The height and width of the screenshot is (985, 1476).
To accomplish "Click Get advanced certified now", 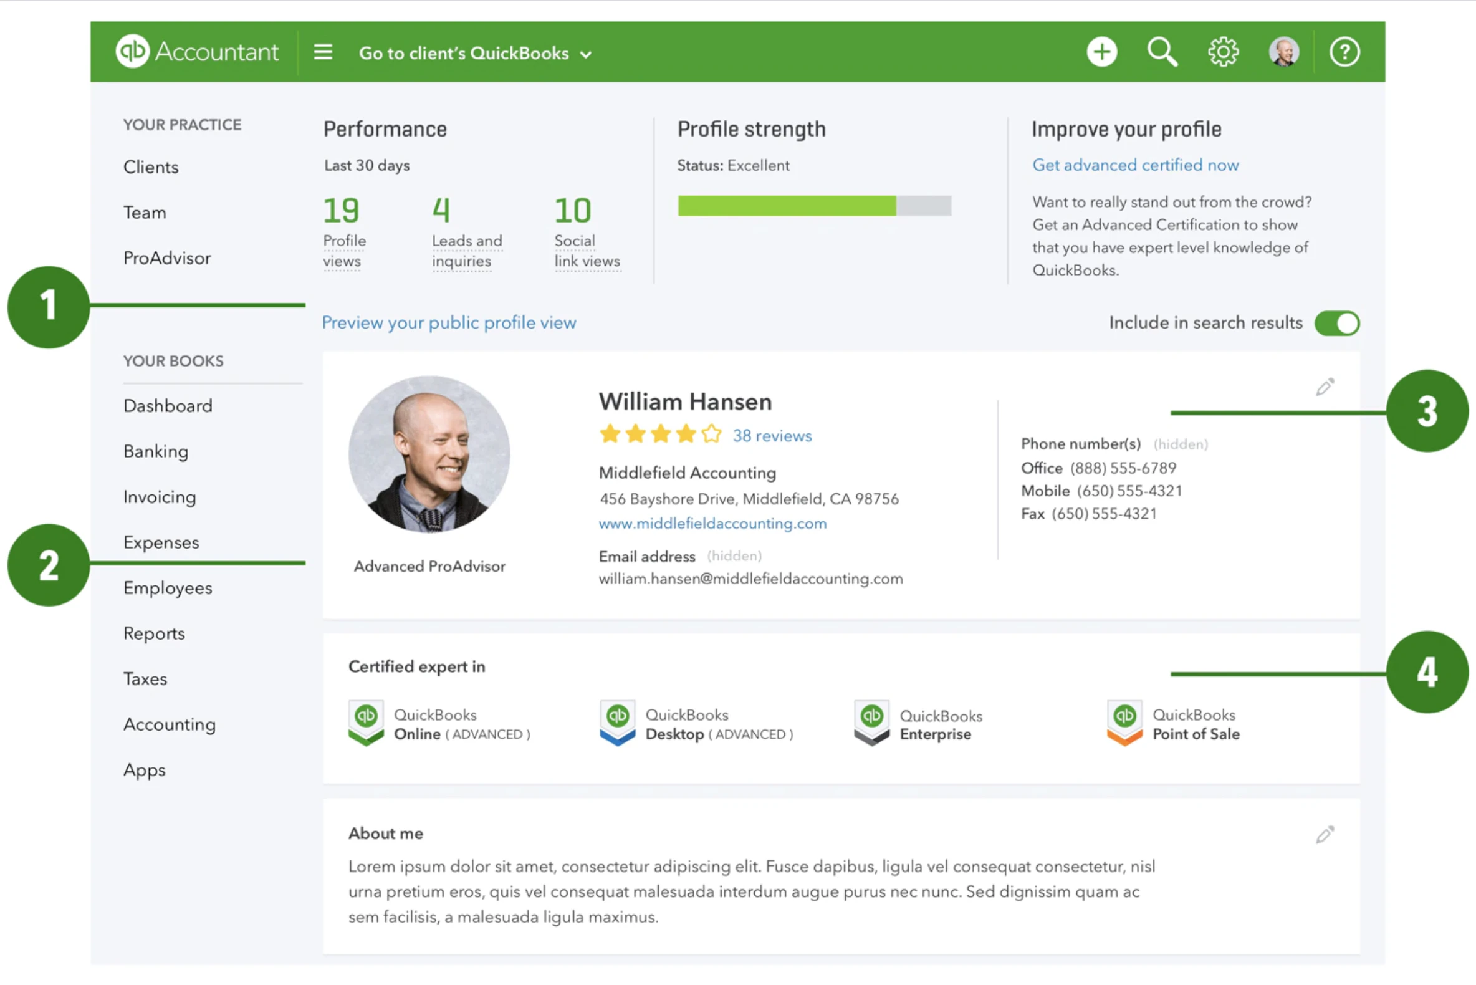I will pyautogui.click(x=1135, y=165).
